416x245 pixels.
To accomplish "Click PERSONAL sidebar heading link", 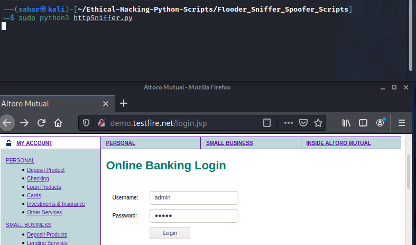I will (x=20, y=160).
